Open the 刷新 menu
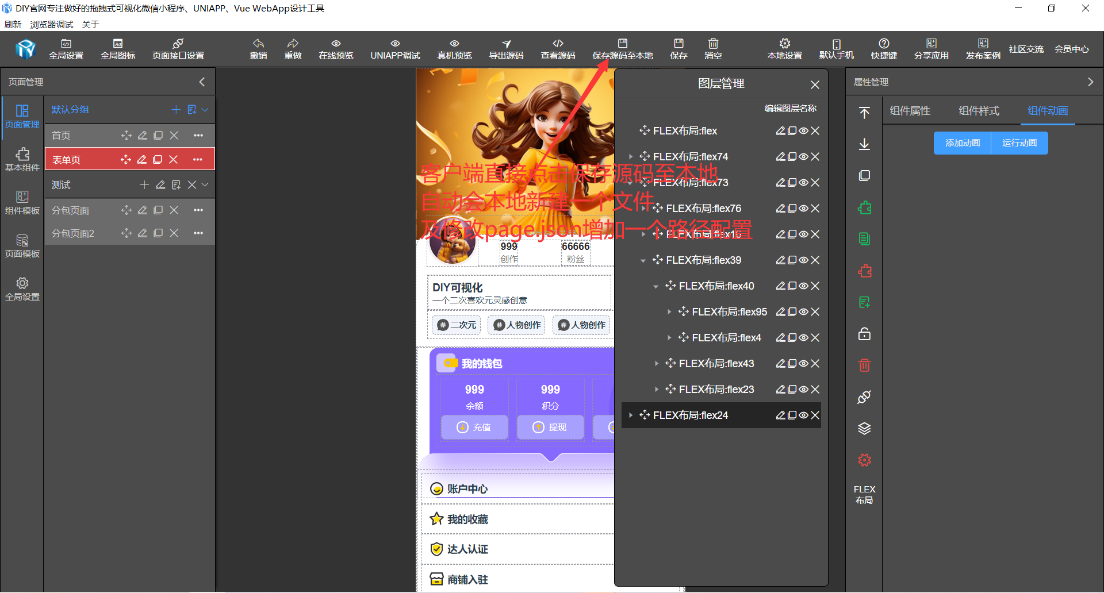Image resolution: width=1104 pixels, height=593 pixels. click(x=13, y=24)
